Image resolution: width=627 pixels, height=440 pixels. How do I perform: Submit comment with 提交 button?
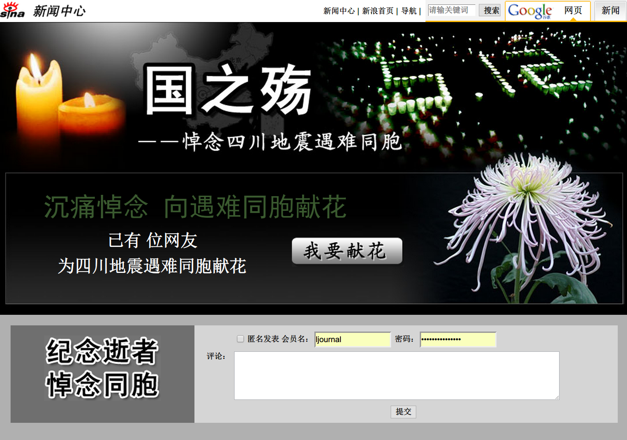pos(403,412)
